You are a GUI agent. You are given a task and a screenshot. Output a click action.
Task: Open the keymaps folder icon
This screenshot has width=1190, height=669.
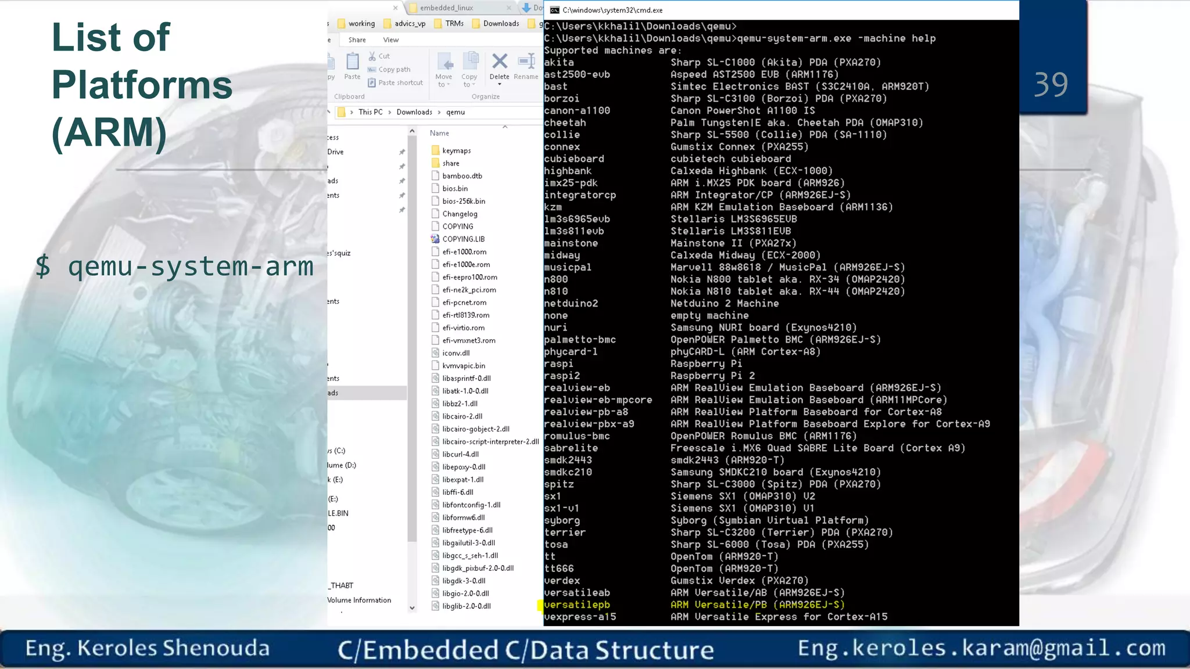tap(436, 150)
